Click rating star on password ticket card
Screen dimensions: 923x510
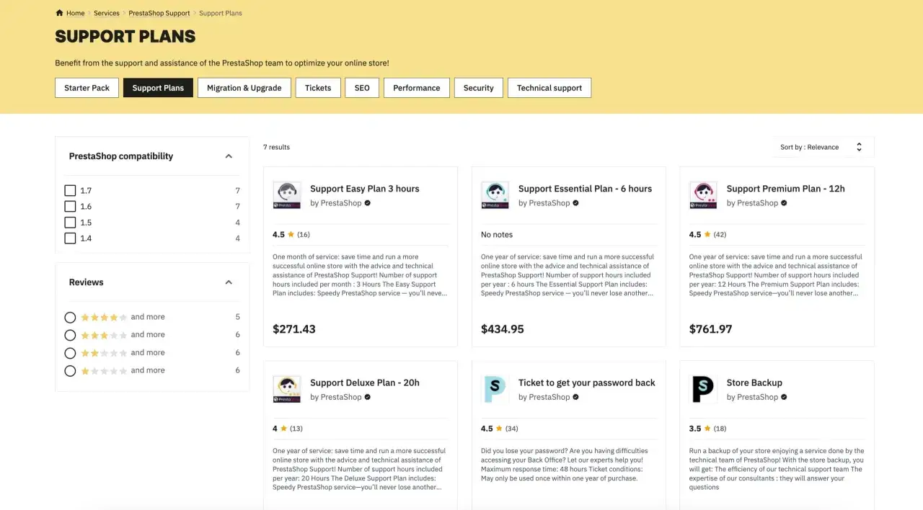[x=499, y=429]
